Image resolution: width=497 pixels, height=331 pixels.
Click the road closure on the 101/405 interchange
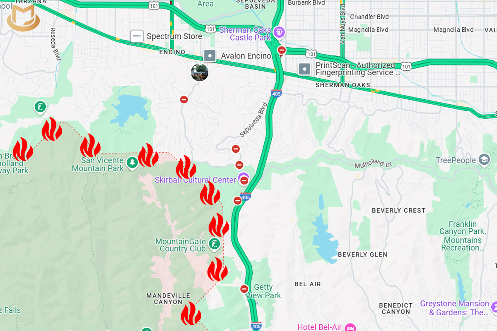click(x=282, y=51)
